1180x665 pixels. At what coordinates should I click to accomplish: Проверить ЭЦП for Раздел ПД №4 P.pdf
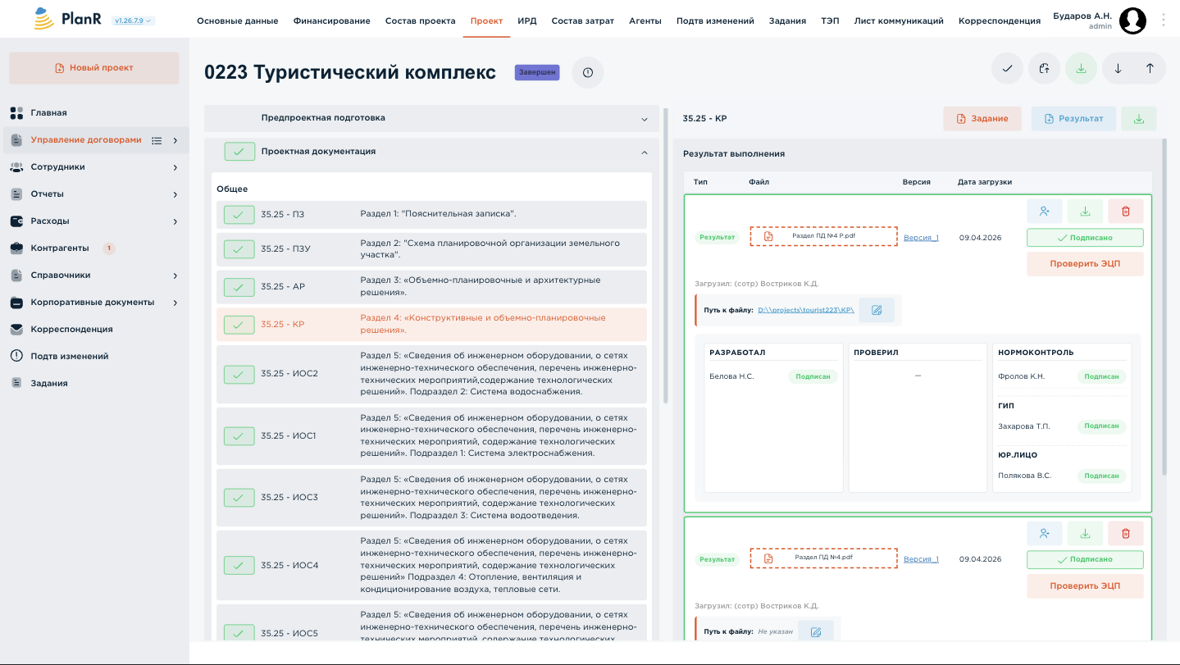[1085, 264]
